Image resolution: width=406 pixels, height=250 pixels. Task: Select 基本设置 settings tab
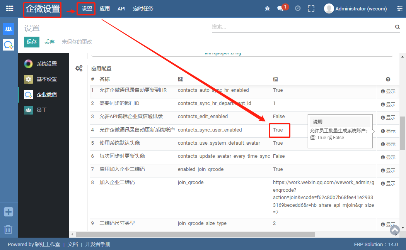click(x=43, y=79)
